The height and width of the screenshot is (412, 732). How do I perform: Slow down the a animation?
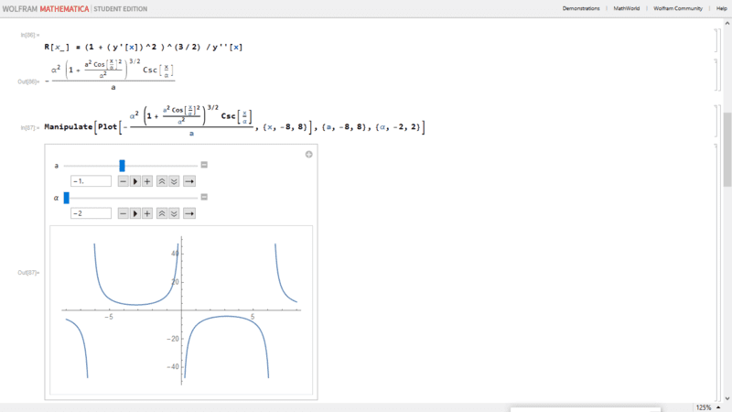(x=174, y=181)
